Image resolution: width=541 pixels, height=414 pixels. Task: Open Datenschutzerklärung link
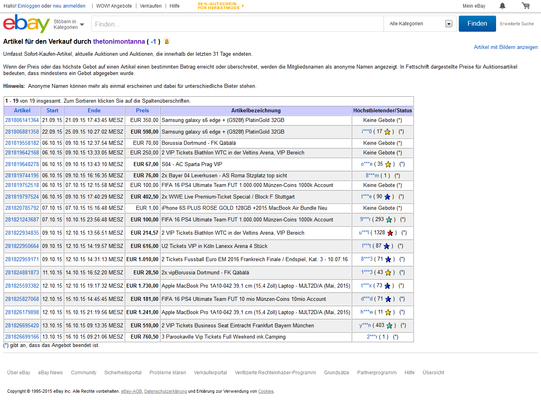click(x=166, y=392)
